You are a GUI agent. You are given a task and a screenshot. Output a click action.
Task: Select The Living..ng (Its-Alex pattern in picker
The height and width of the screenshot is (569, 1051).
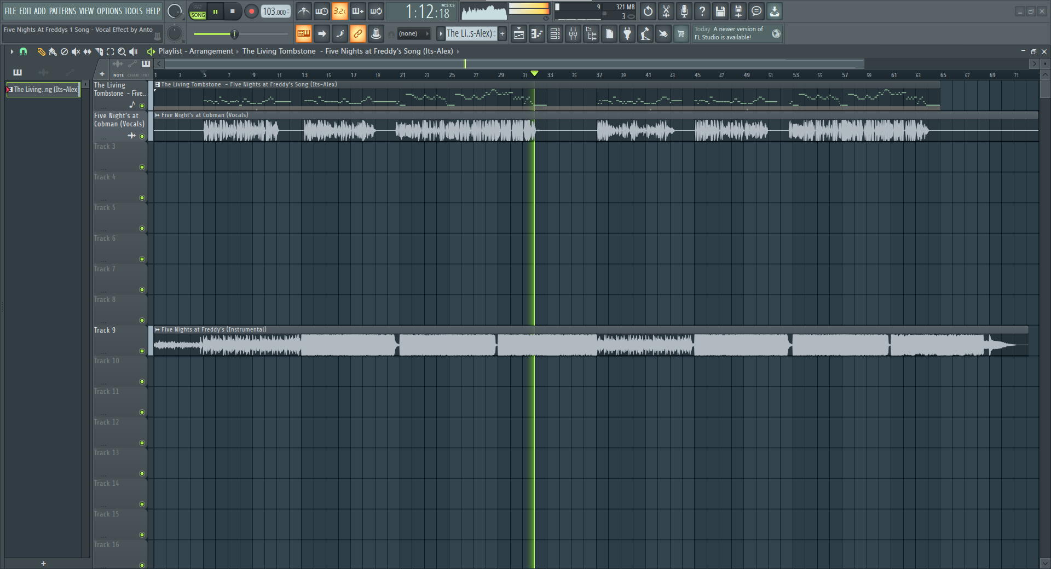coord(44,90)
